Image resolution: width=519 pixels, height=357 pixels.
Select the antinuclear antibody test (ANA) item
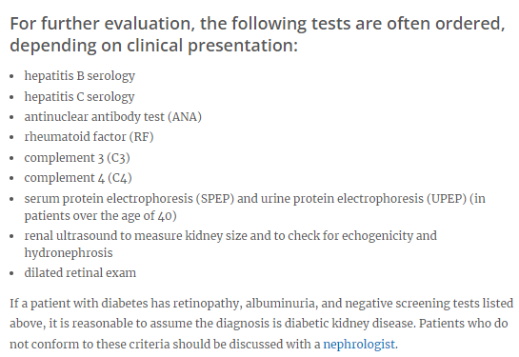(x=113, y=117)
